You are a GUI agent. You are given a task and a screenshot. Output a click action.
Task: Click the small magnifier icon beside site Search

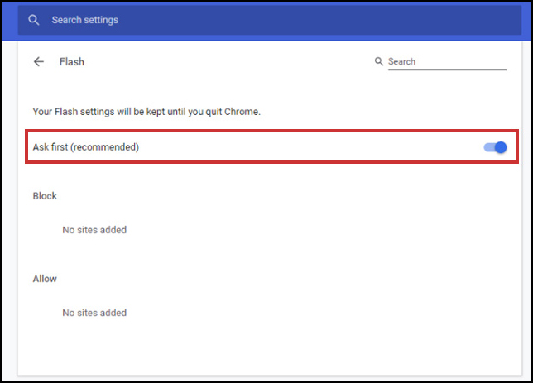(379, 61)
